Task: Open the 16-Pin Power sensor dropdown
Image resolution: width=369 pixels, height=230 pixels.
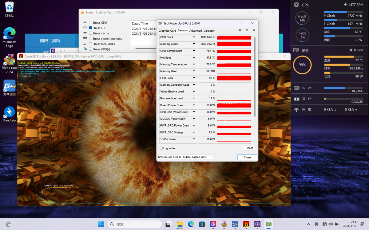Action: click(194, 139)
